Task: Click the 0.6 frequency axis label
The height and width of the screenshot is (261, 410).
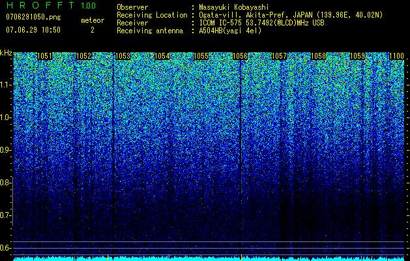Action: [x=5, y=248]
